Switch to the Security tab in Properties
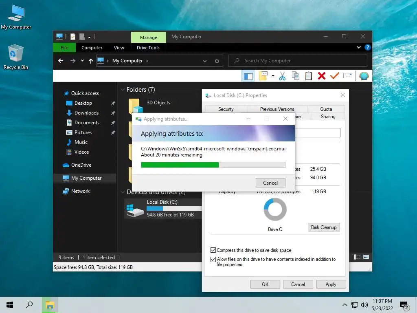This screenshot has width=417, height=313. 226,109
